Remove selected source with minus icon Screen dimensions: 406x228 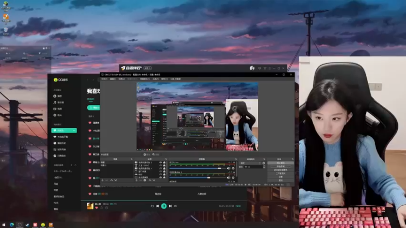[x=141, y=180]
